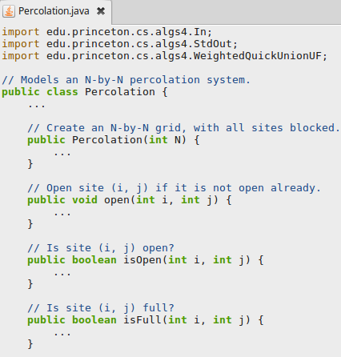
Task: Click the WeightedQuickUnionUF import line
Action: click(x=164, y=56)
